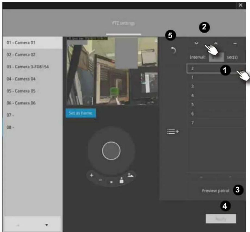Click the Interval seconds input field
The image size is (250, 232).
coord(216,57)
